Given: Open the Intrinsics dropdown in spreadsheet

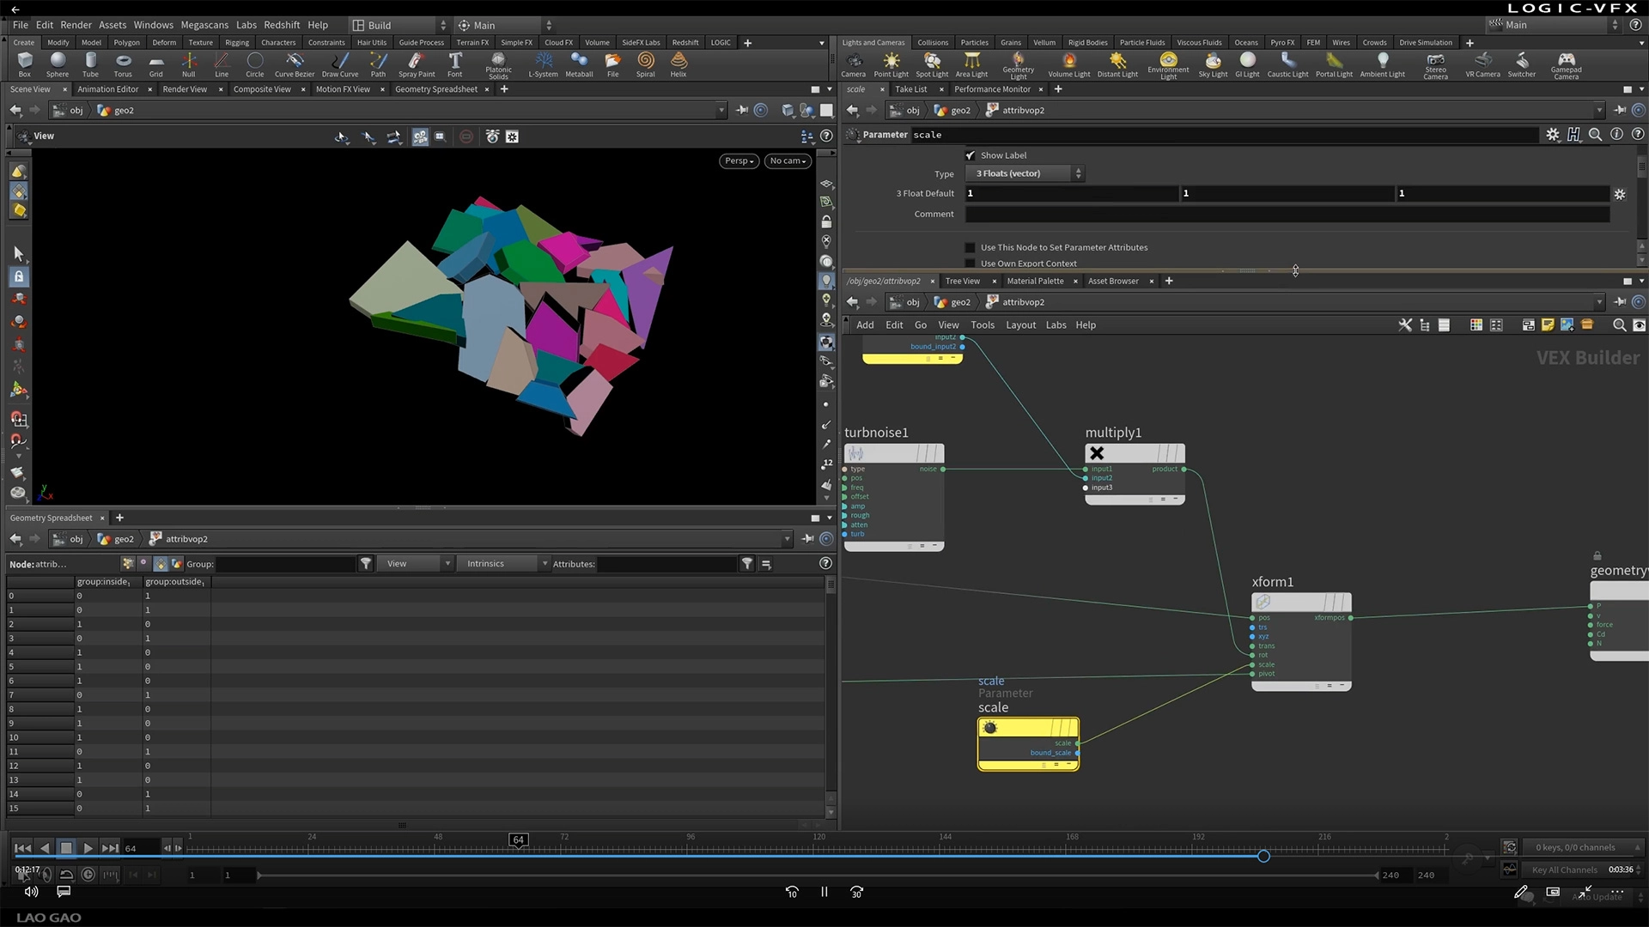Looking at the screenshot, I should pyautogui.click(x=503, y=564).
